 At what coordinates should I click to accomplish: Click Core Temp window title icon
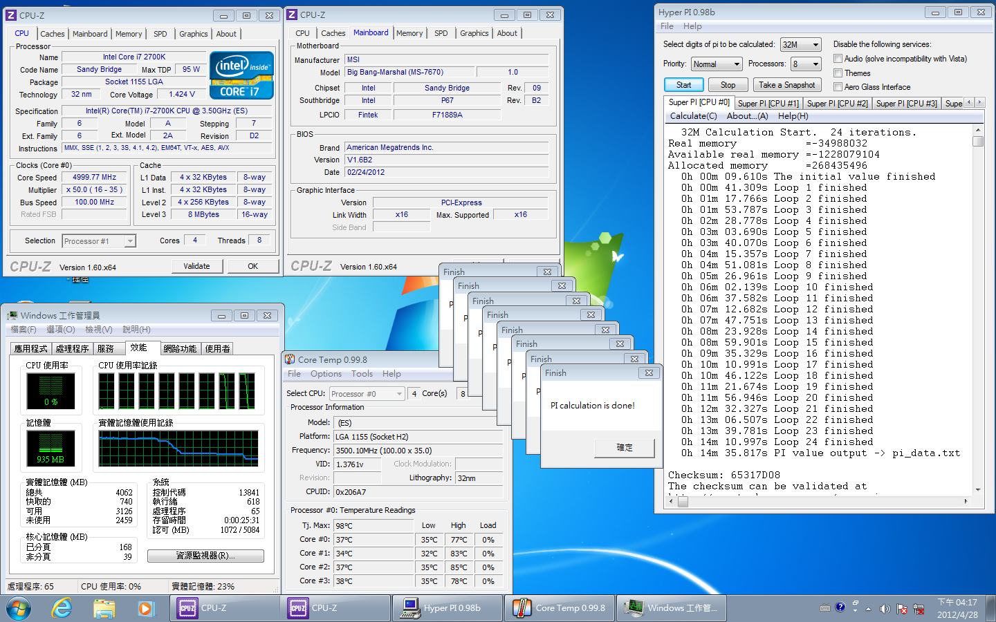tap(290, 359)
